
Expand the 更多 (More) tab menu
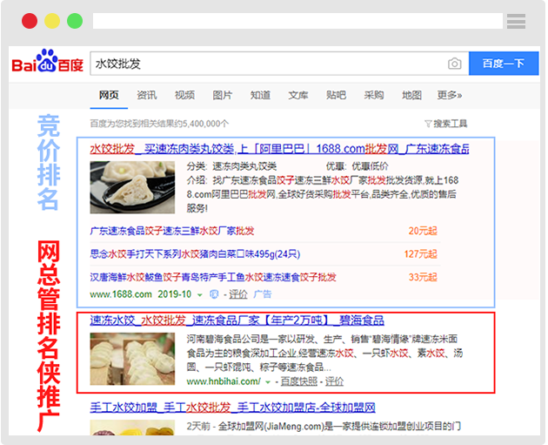click(x=449, y=95)
